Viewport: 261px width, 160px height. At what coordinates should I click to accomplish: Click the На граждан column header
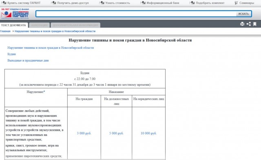(x=84, y=99)
